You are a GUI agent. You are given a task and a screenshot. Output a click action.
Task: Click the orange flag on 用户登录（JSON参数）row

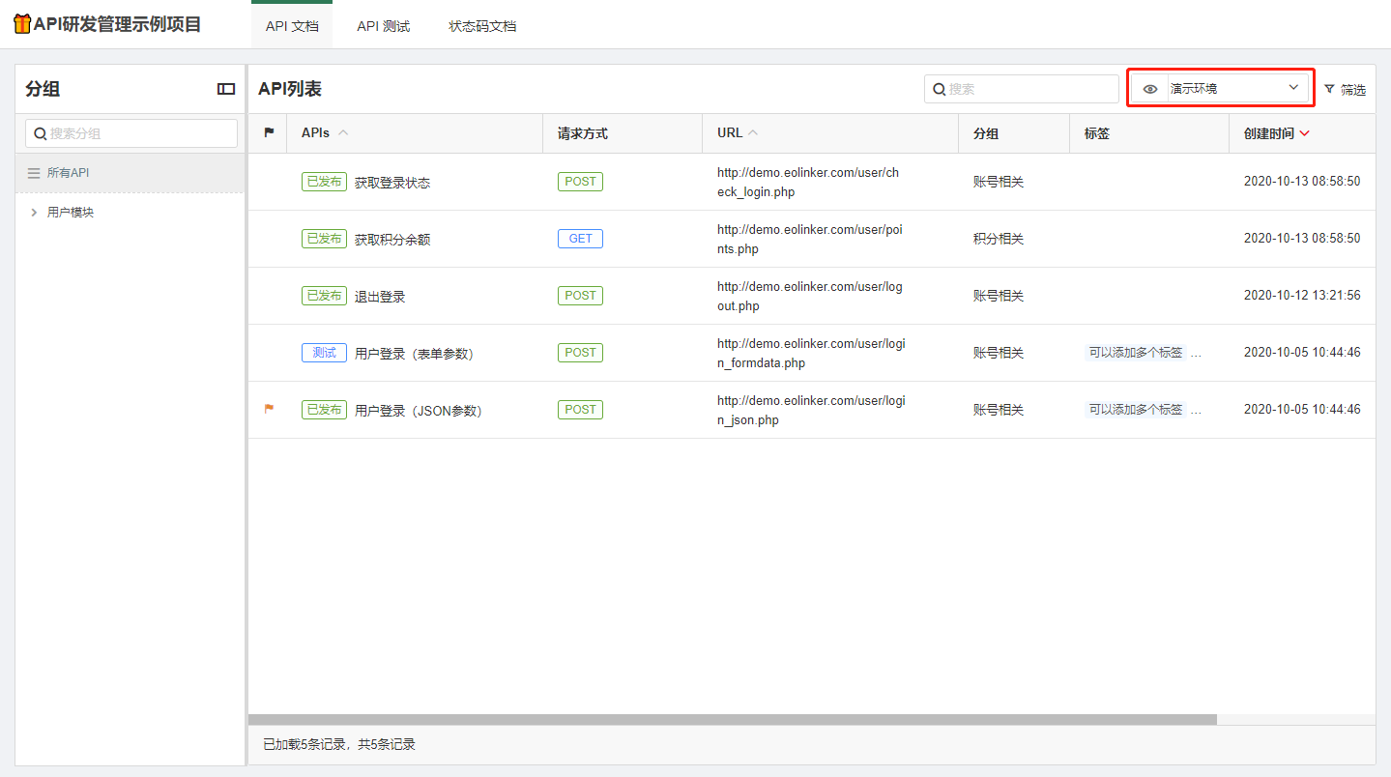tap(269, 409)
